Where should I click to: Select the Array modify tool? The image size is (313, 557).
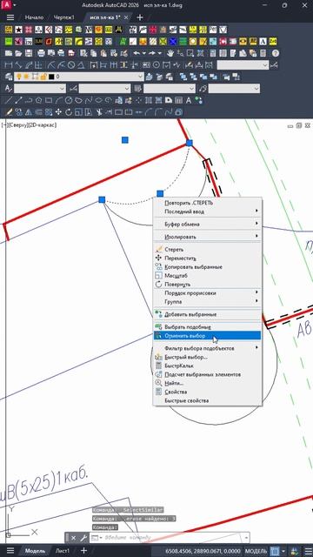[49, 112]
